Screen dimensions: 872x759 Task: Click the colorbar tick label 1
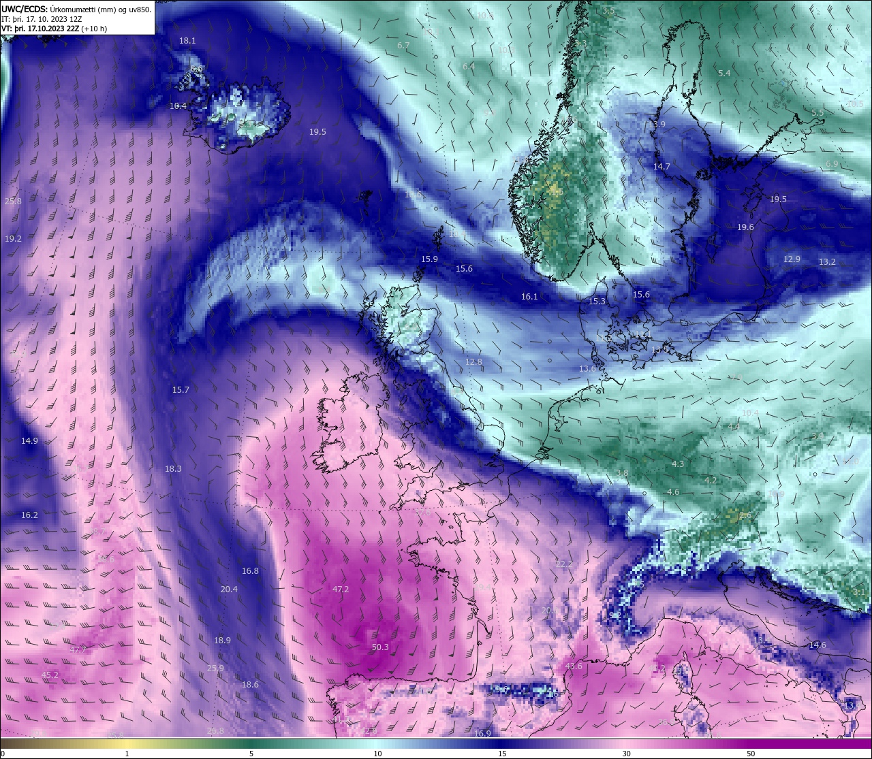coord(127,754)
